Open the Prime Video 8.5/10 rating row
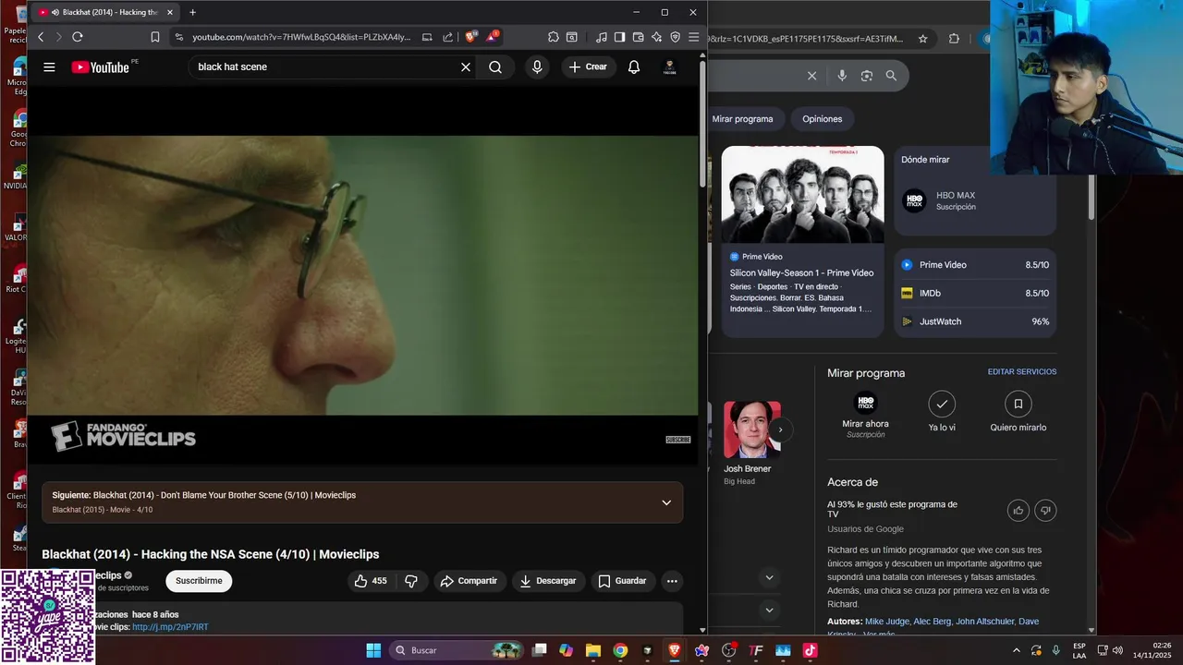Screen dimensions: 1183x665 (x=975, y=265)
